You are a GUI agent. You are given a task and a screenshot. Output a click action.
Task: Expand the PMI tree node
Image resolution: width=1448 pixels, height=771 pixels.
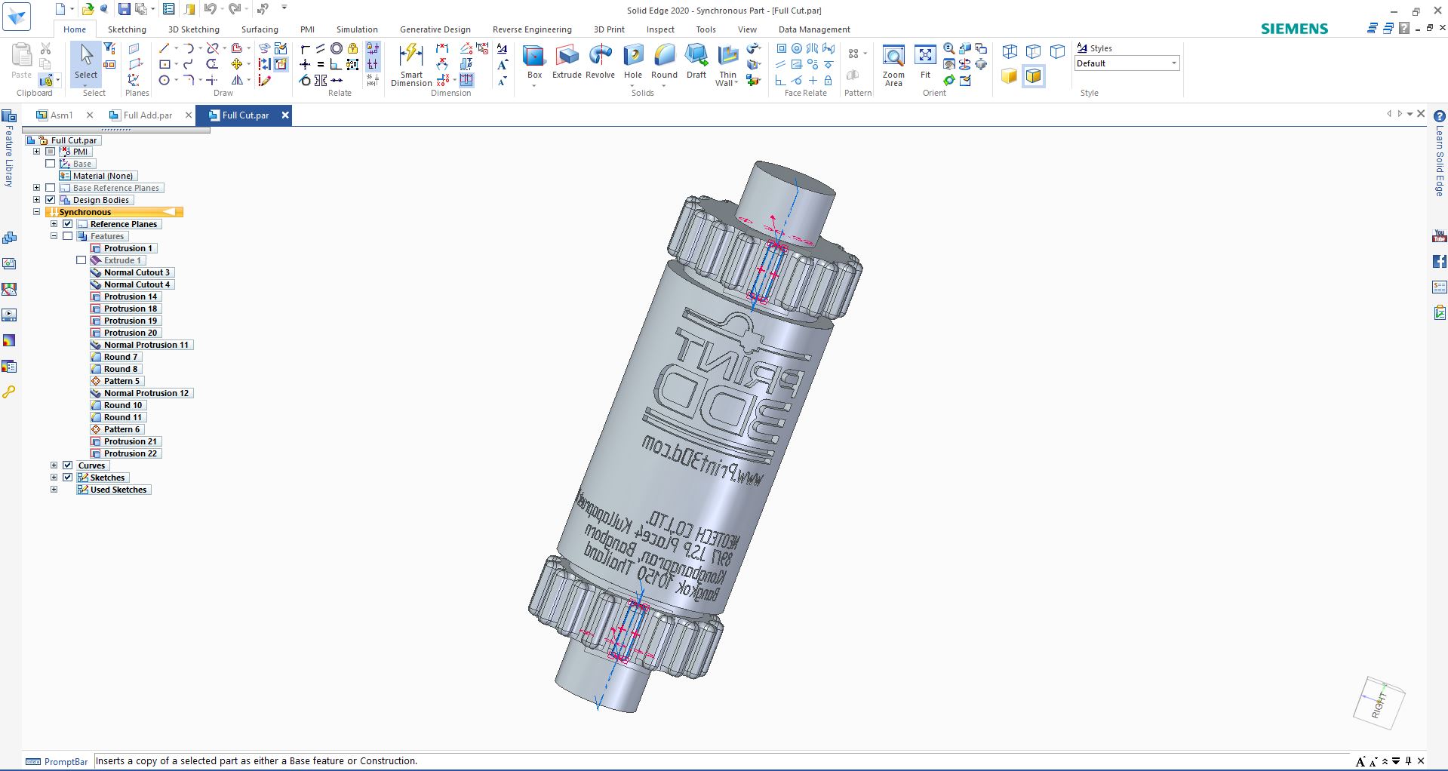pyautogui.click(x=36, y=152)
